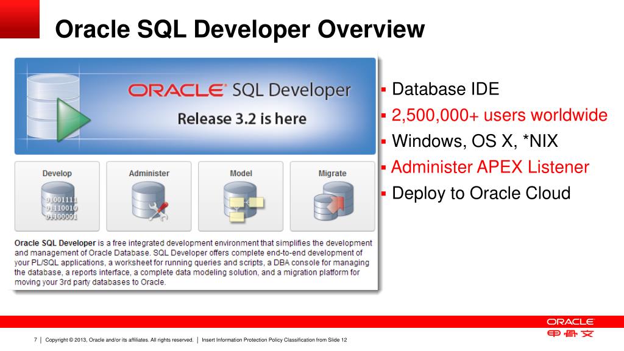This screenshot has width=624, height=351.
Task: Click the Administer database wrench icon
Action: click(150, 201)
